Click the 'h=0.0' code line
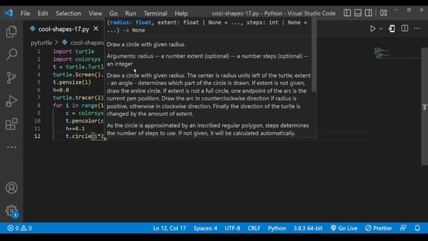 coord(61,90)
